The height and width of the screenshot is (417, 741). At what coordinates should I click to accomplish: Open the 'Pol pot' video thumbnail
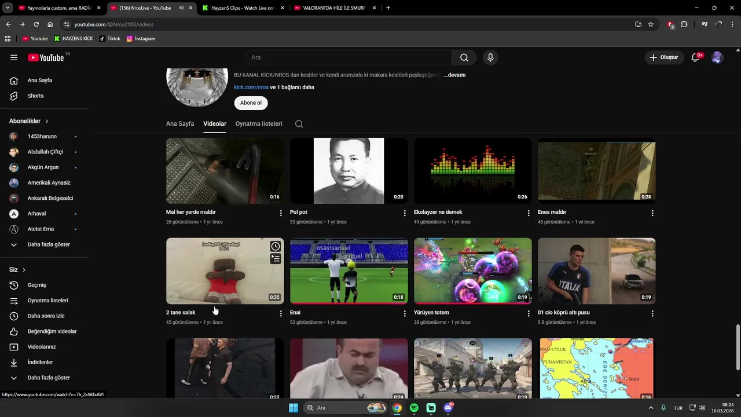[x=349, y=171]
